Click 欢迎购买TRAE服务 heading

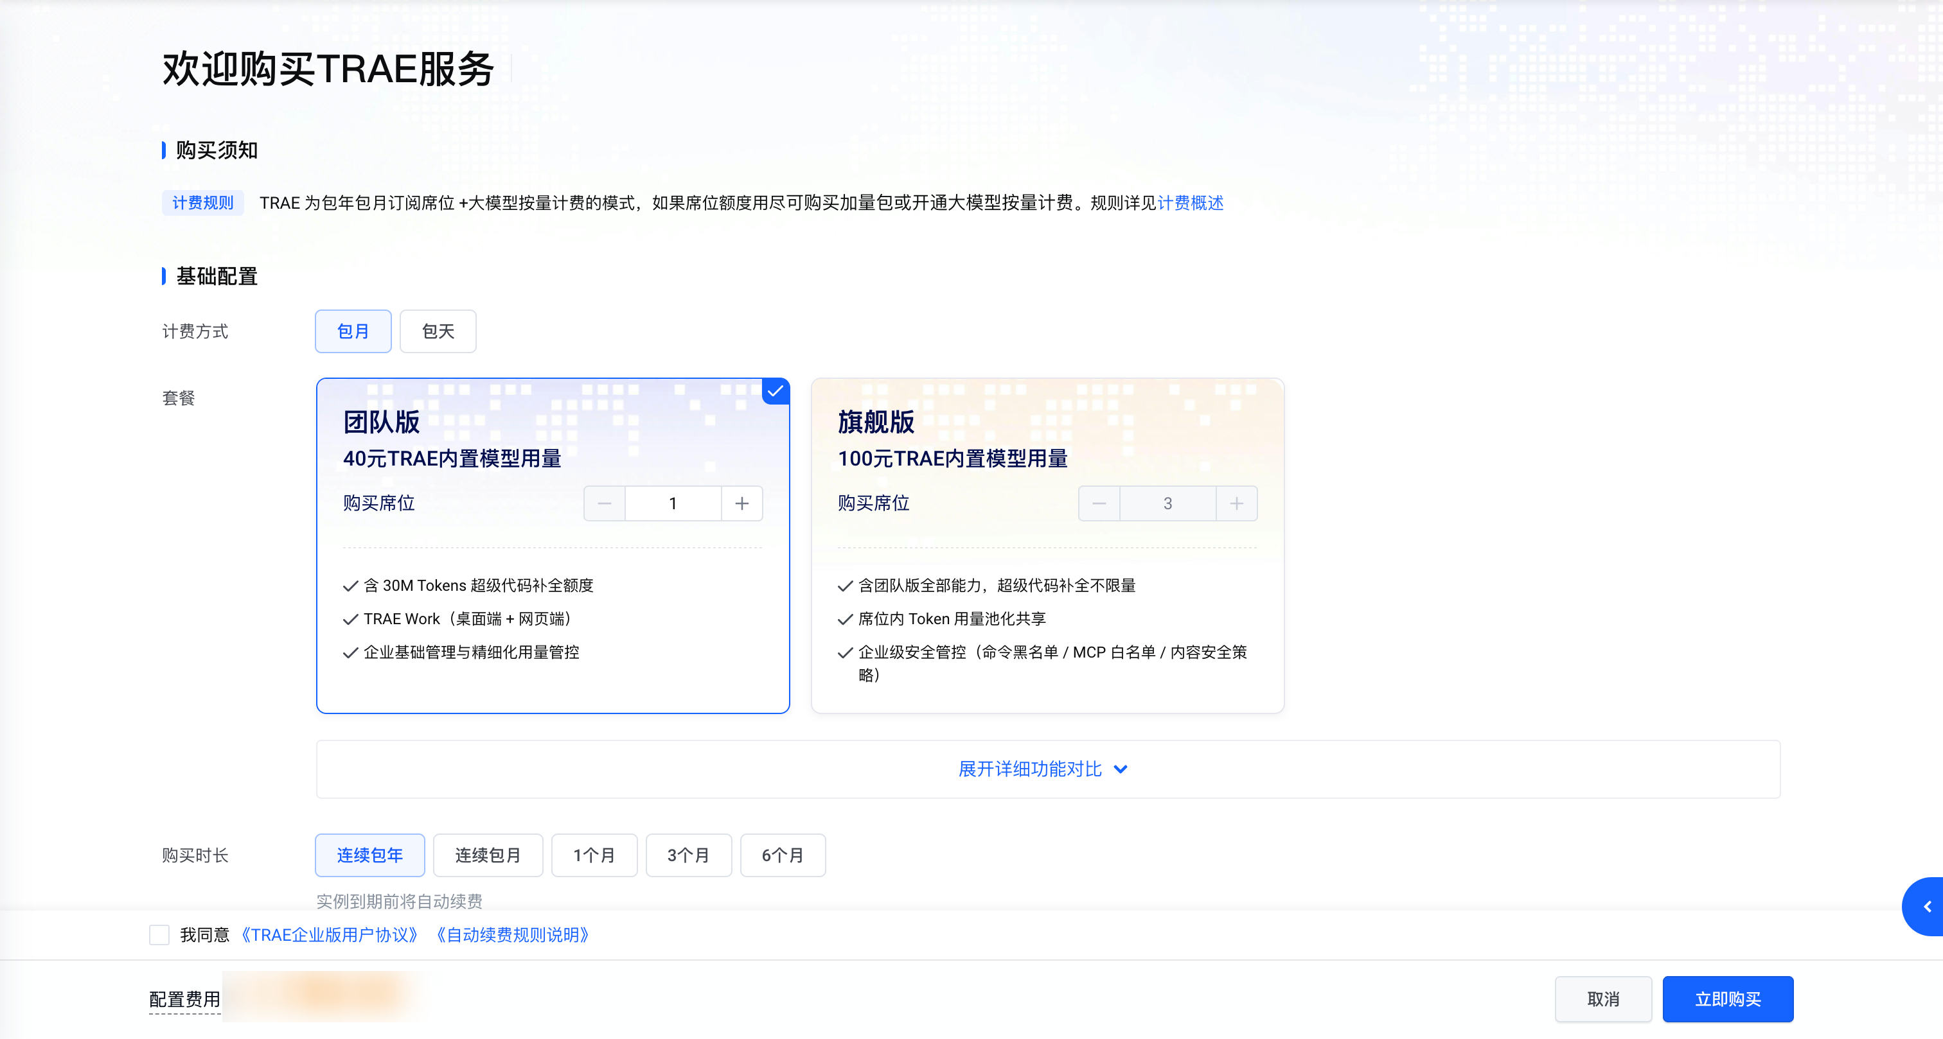pos(328,69)
